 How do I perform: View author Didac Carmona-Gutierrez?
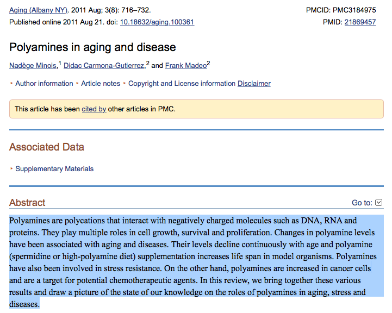click(x=104, y=66)
